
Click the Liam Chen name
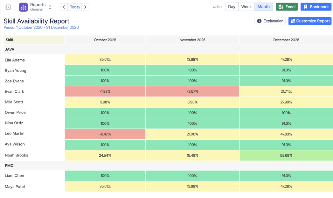[x=14, y=175]
